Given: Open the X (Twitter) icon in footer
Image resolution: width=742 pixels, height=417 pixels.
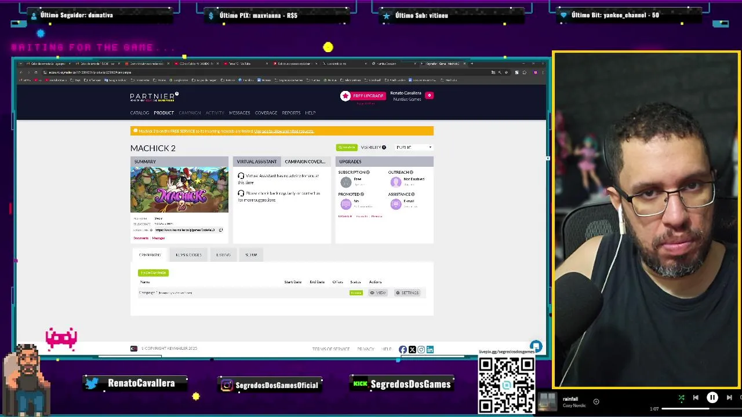Looking at the screenshot, I should click(x=412, y=350).
